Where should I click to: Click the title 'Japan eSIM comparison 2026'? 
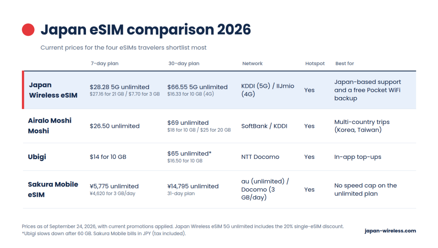click(x=145, y=30)
